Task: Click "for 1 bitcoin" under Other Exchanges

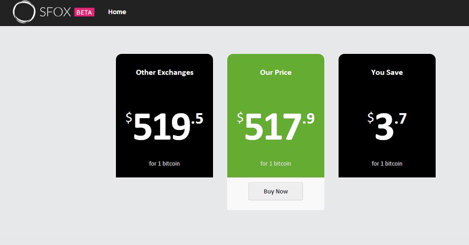Action: (164, 163)
